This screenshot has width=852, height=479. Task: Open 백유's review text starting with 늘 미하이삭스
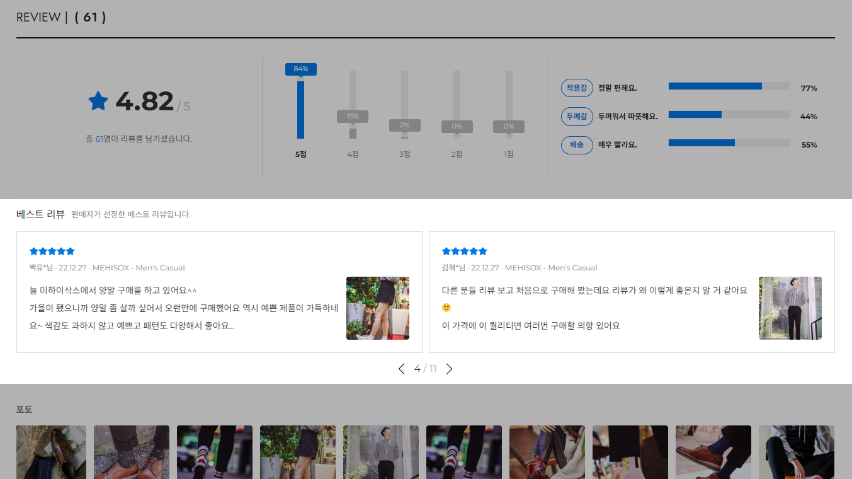pyautogui.click(x=184, y=308)
